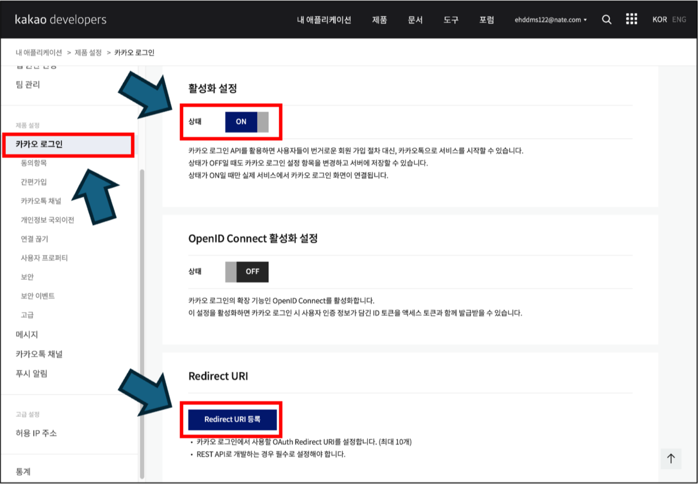Select 메시지 in sidebar
Viewport: 698px width, 484px height.
(x=27, y=335)
